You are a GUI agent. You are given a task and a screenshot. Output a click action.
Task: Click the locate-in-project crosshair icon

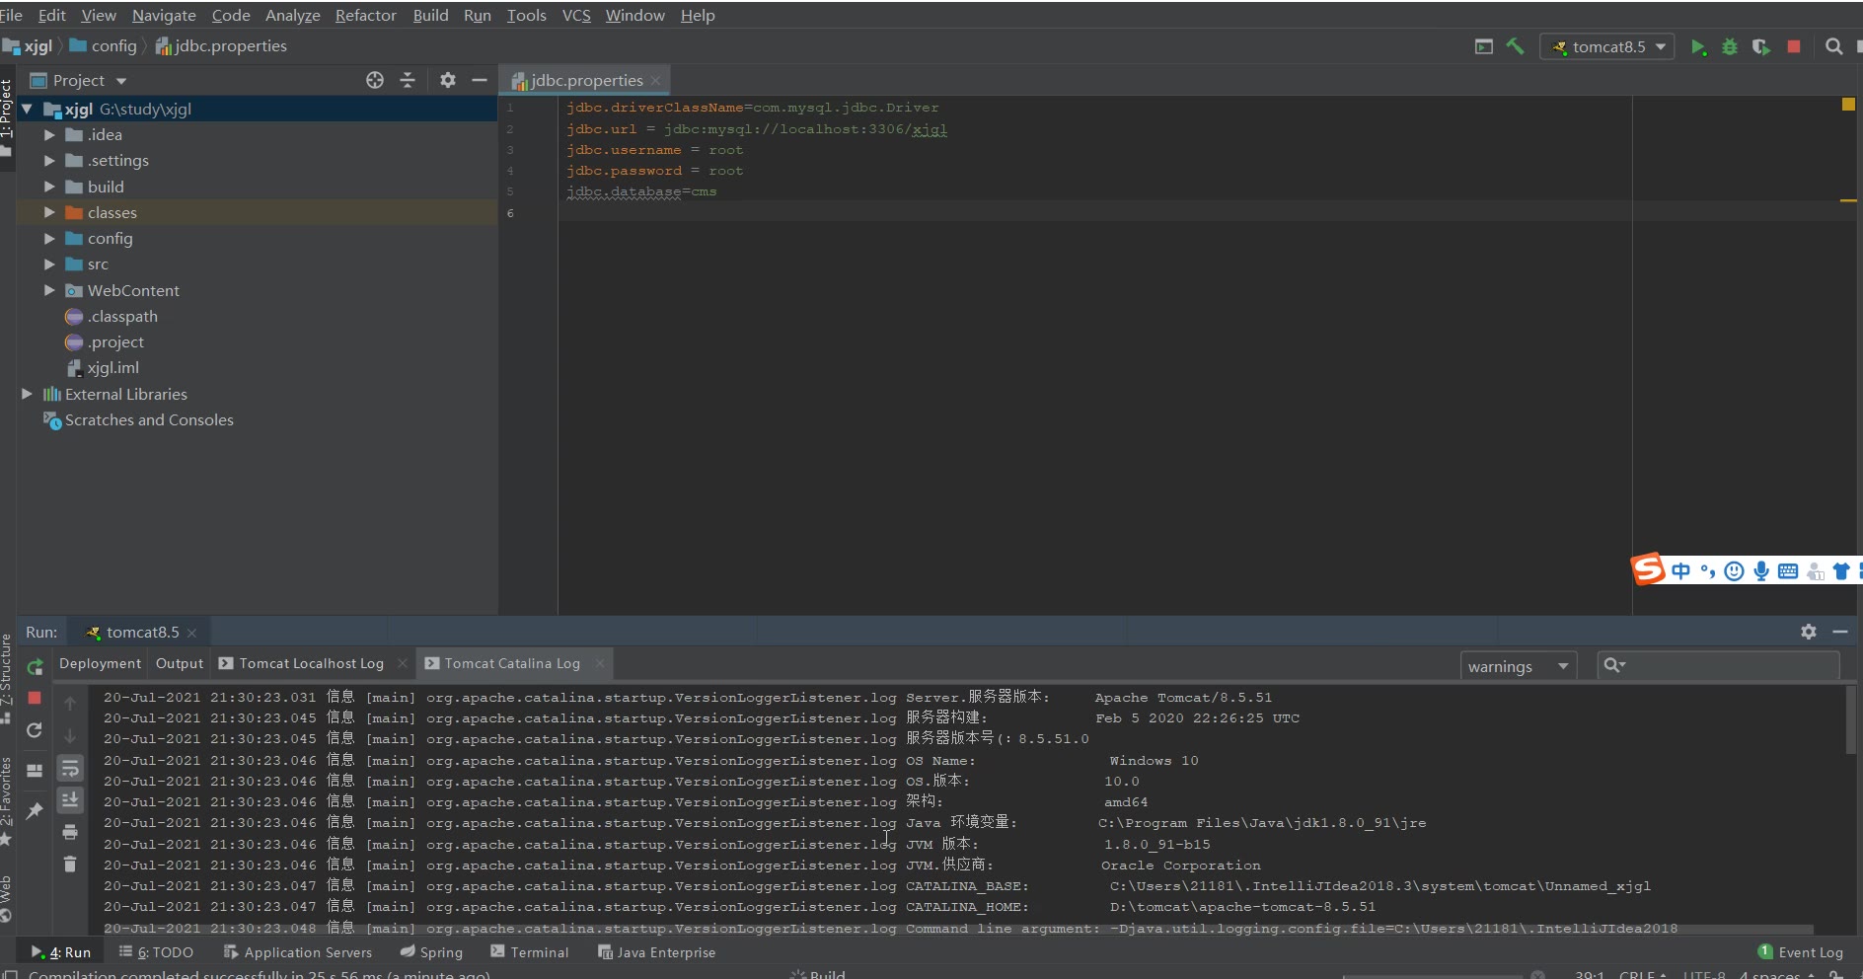click(x=375, y=80)
